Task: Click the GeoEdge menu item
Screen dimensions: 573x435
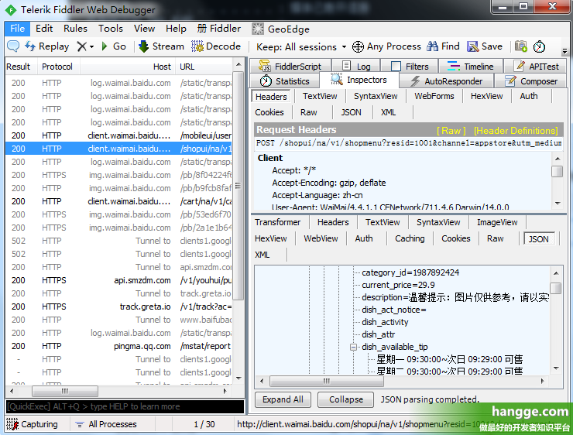Action: coord(280,29)
